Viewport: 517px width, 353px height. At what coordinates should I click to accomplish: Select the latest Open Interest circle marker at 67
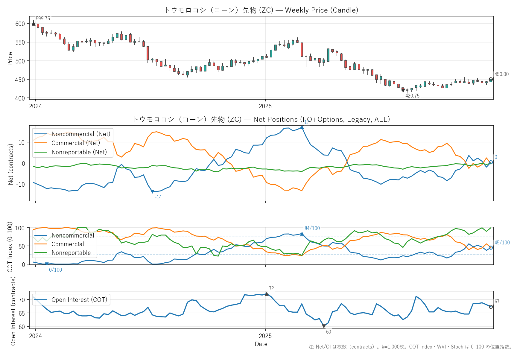491,307
